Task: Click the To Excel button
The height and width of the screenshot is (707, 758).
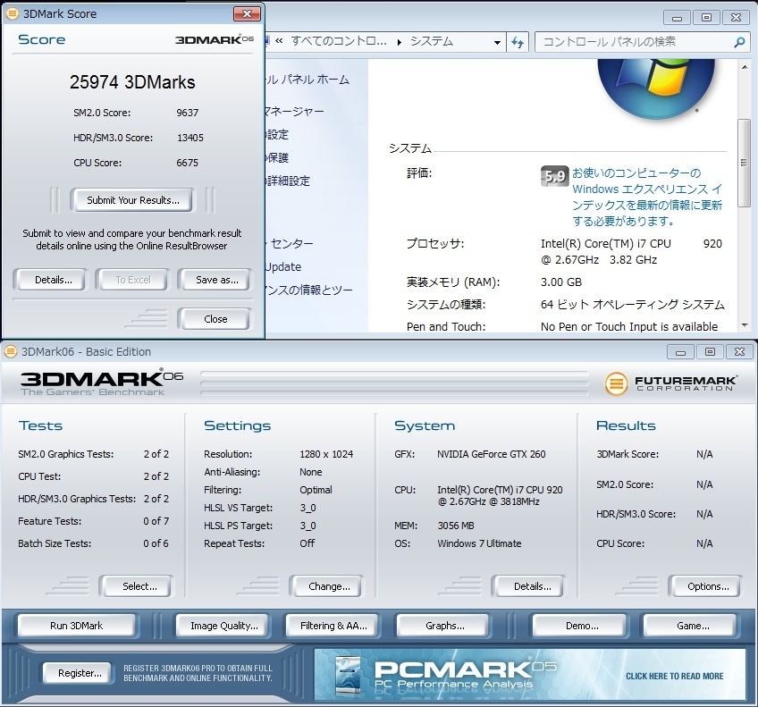Action: pos(133,280)
